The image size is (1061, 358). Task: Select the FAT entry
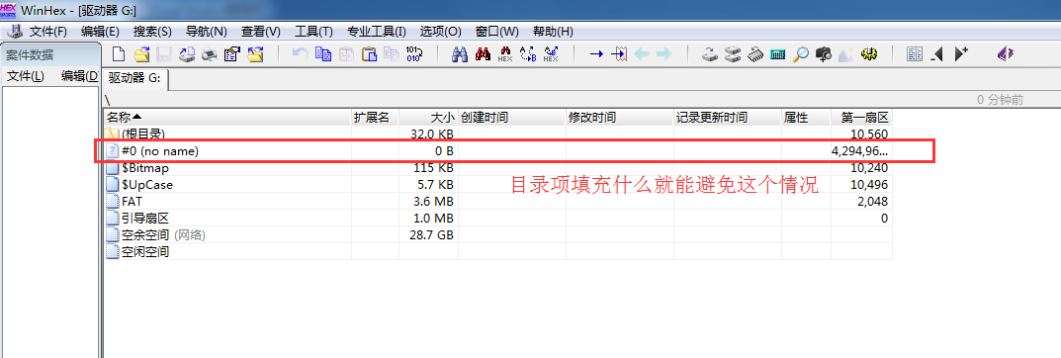coord(497,202)
